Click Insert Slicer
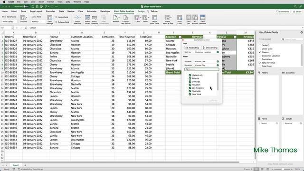The height and width of the screenshot is (171, 304). click(87, 19)
